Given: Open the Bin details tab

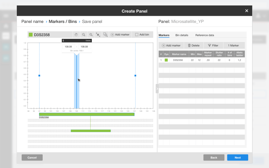Looking at the screenshot, I should (182, 35).
